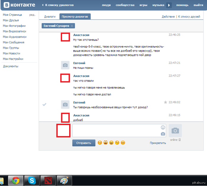
Task: Click the ред. edit link
Action: 32,15
